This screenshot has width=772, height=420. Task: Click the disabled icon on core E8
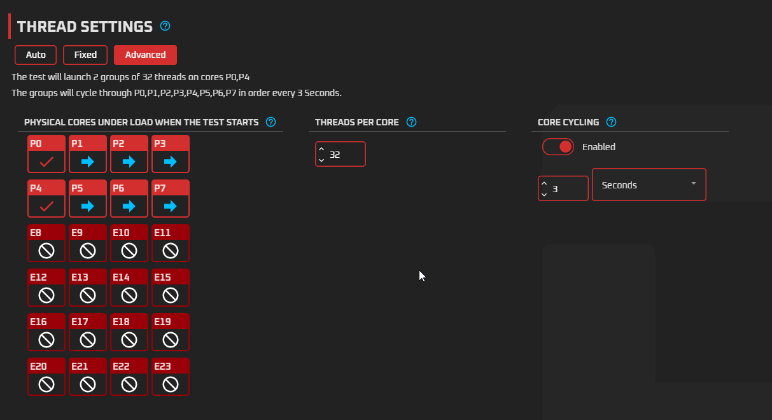[46, 251]
